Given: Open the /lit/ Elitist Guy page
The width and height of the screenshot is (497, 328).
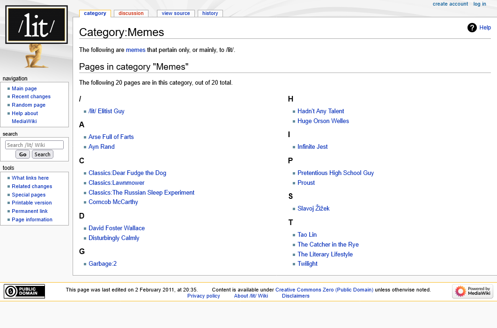Looking at the screenshot, I should point(106,111).
